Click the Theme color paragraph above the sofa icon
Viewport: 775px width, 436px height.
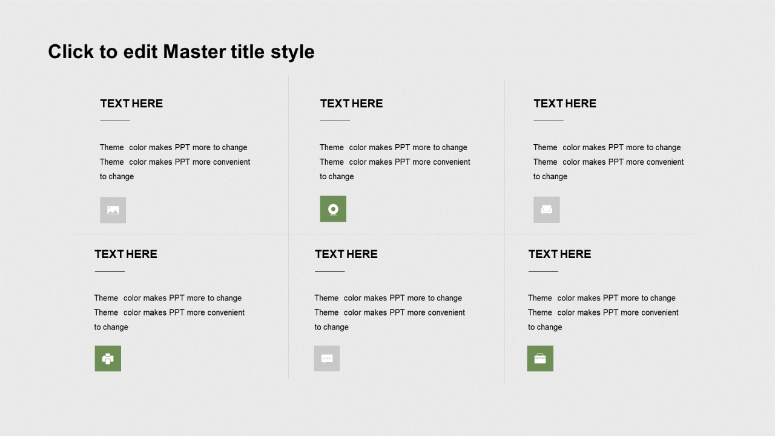coord(608,162)
